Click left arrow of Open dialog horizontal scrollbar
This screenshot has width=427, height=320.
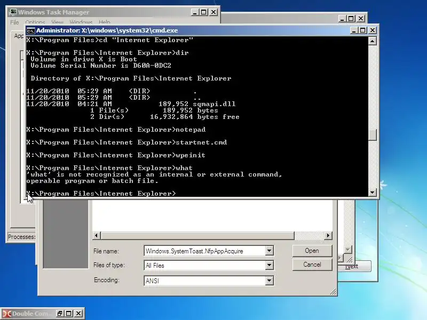point(97,235)
